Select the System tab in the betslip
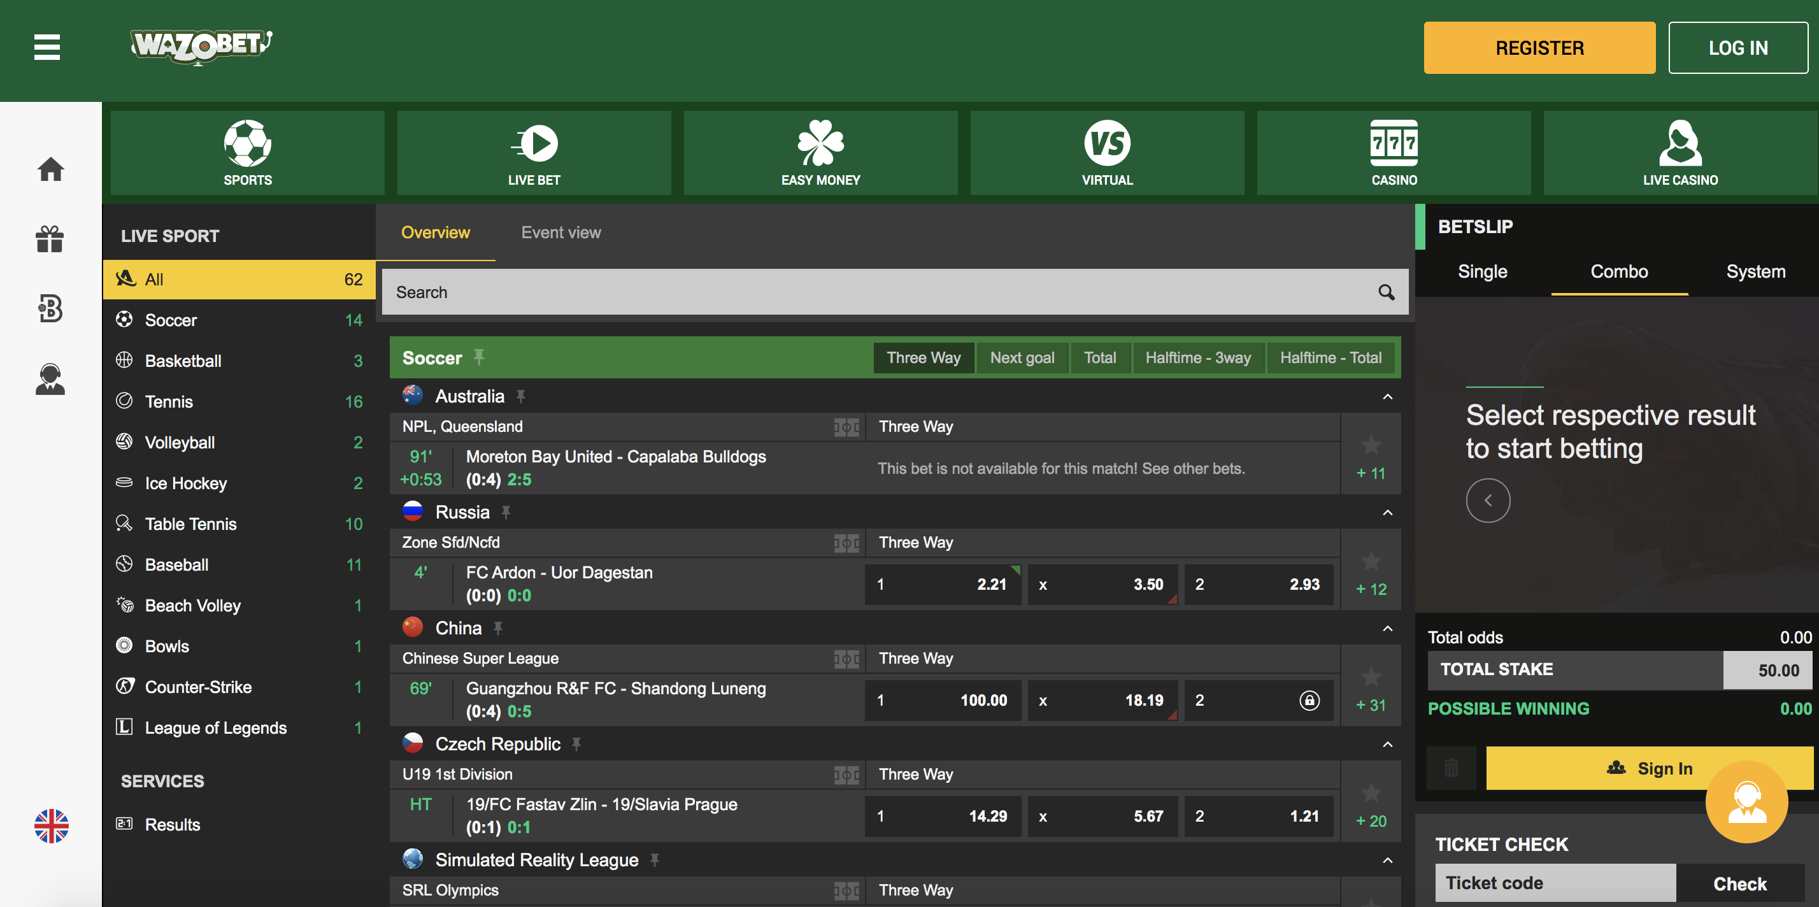Viewport: 1819px width, 907px height. 1755,271
